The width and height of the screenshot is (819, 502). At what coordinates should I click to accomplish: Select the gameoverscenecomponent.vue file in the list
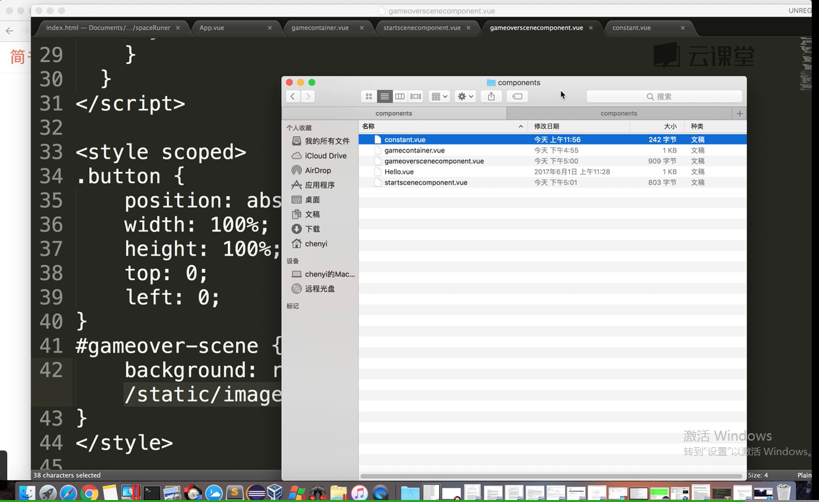click(434, 161)
